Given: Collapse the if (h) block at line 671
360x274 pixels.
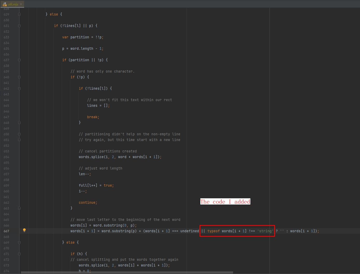Looking at the screenshot, I should [19, 254].
